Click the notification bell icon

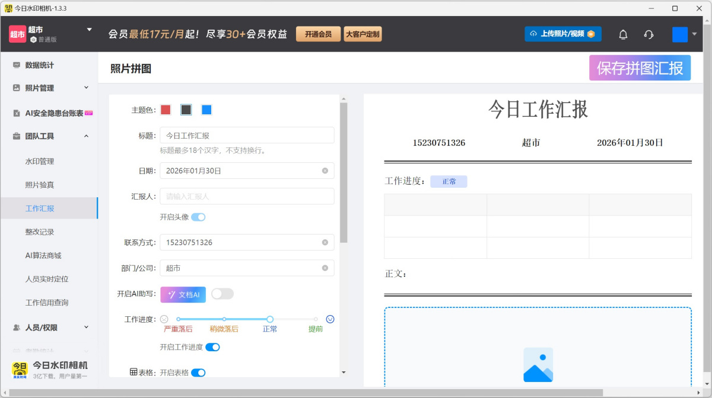tap(623, 34)
